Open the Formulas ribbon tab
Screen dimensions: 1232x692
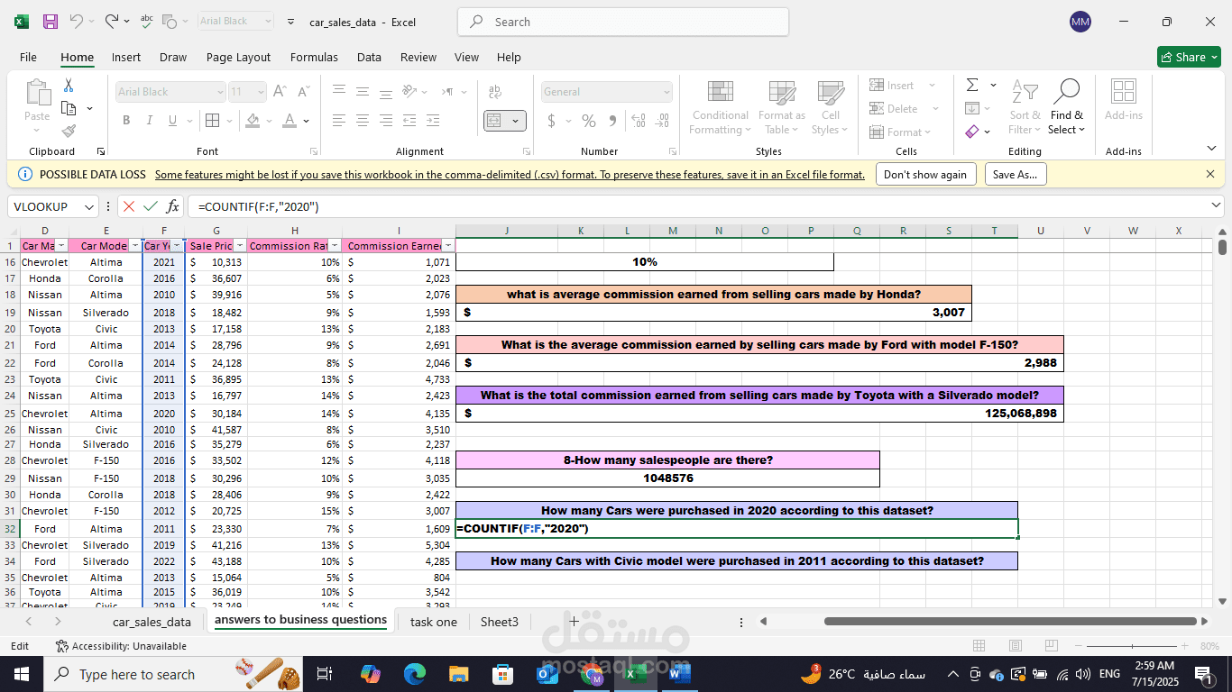click(x=314, y=57)
